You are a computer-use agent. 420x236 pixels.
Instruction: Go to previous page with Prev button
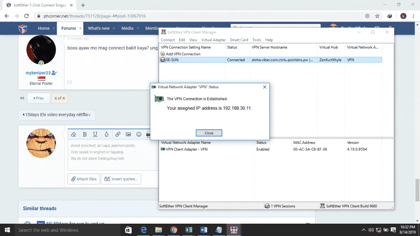[38, 98]
